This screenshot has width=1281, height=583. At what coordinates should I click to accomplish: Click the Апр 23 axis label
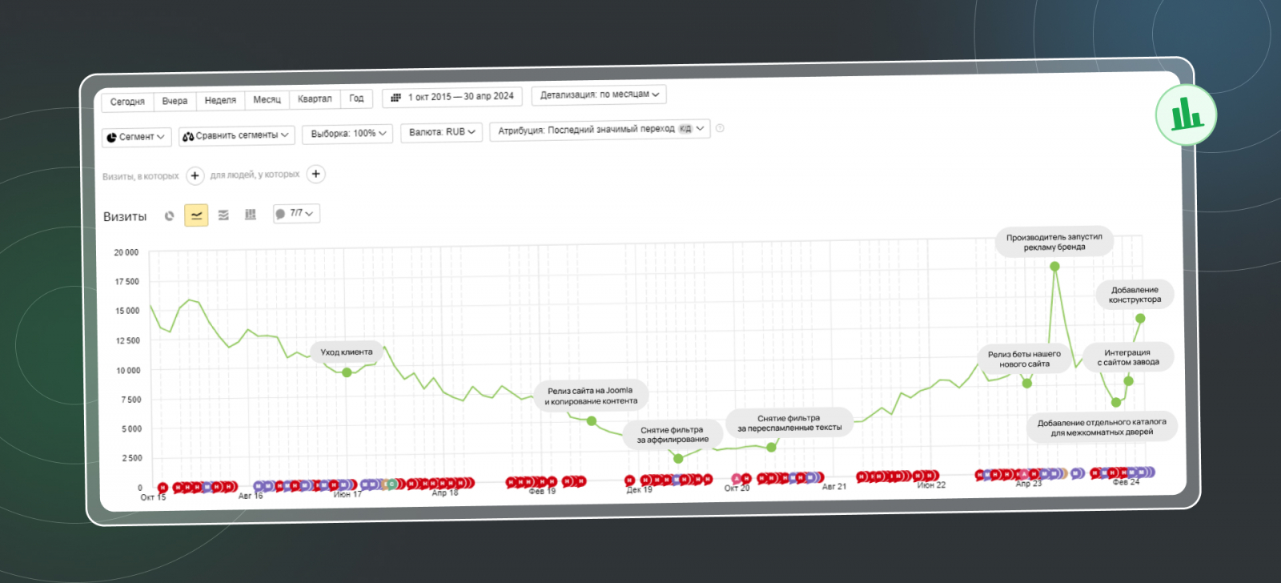pos(1029,484)
